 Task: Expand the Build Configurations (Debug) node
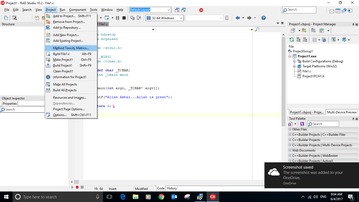[294, 61]
